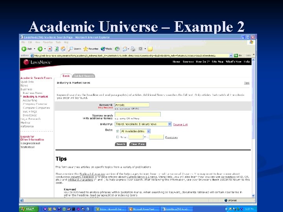Open Congressional in the sidebar
Screen dimensions: 283x212
click(x=30, y=143)
